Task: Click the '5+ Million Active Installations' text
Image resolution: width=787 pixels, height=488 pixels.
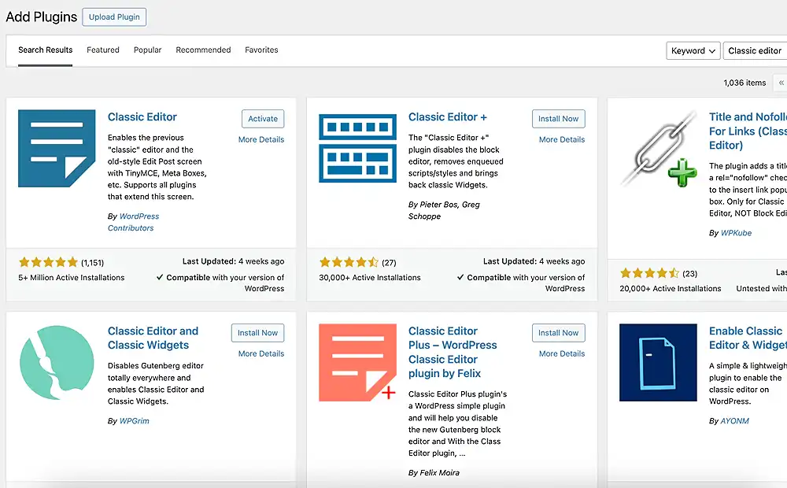Action: (x=72, y=278)
